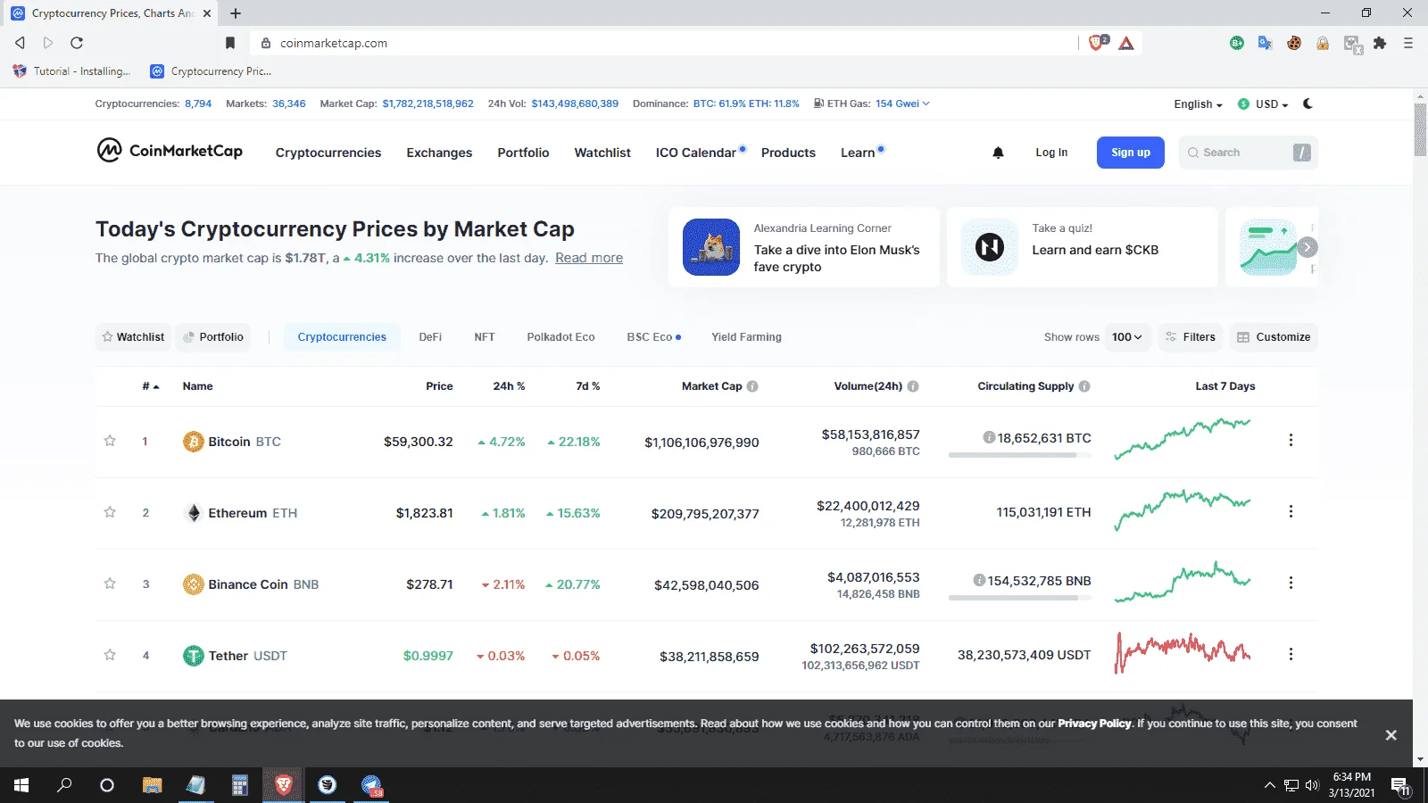Click the Tether coin logo

click(193, 656)
